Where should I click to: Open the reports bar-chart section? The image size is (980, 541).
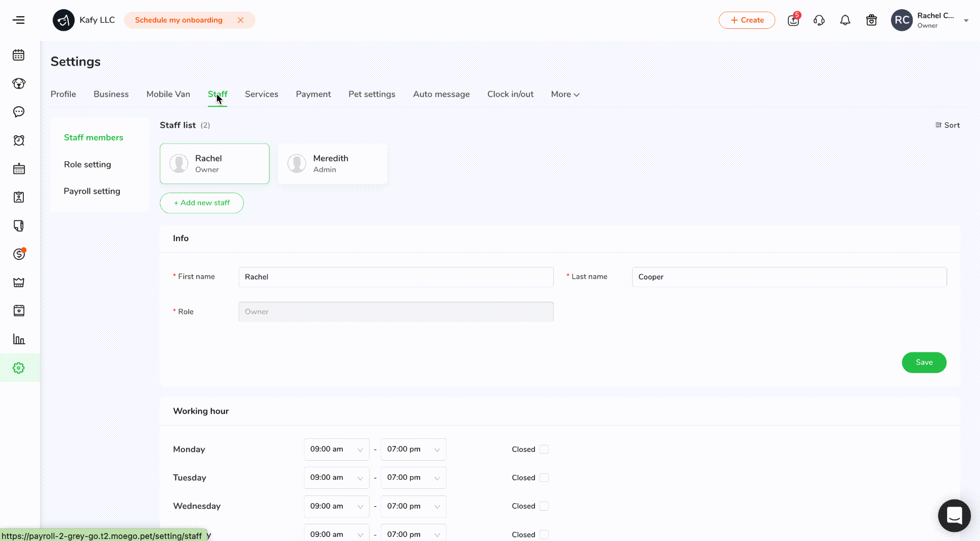coord(19,339)
